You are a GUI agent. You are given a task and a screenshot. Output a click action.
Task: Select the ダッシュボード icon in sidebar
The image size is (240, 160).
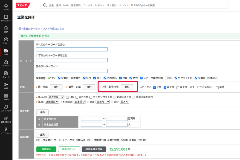6,18
